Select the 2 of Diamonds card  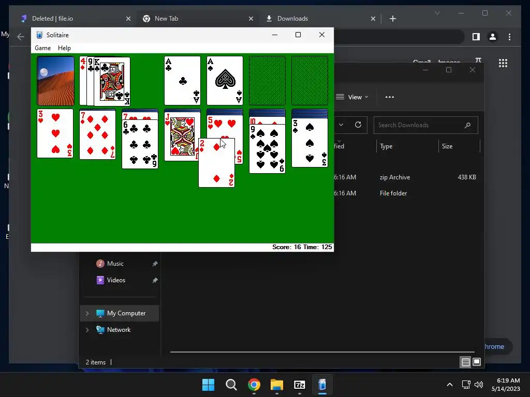217,163
